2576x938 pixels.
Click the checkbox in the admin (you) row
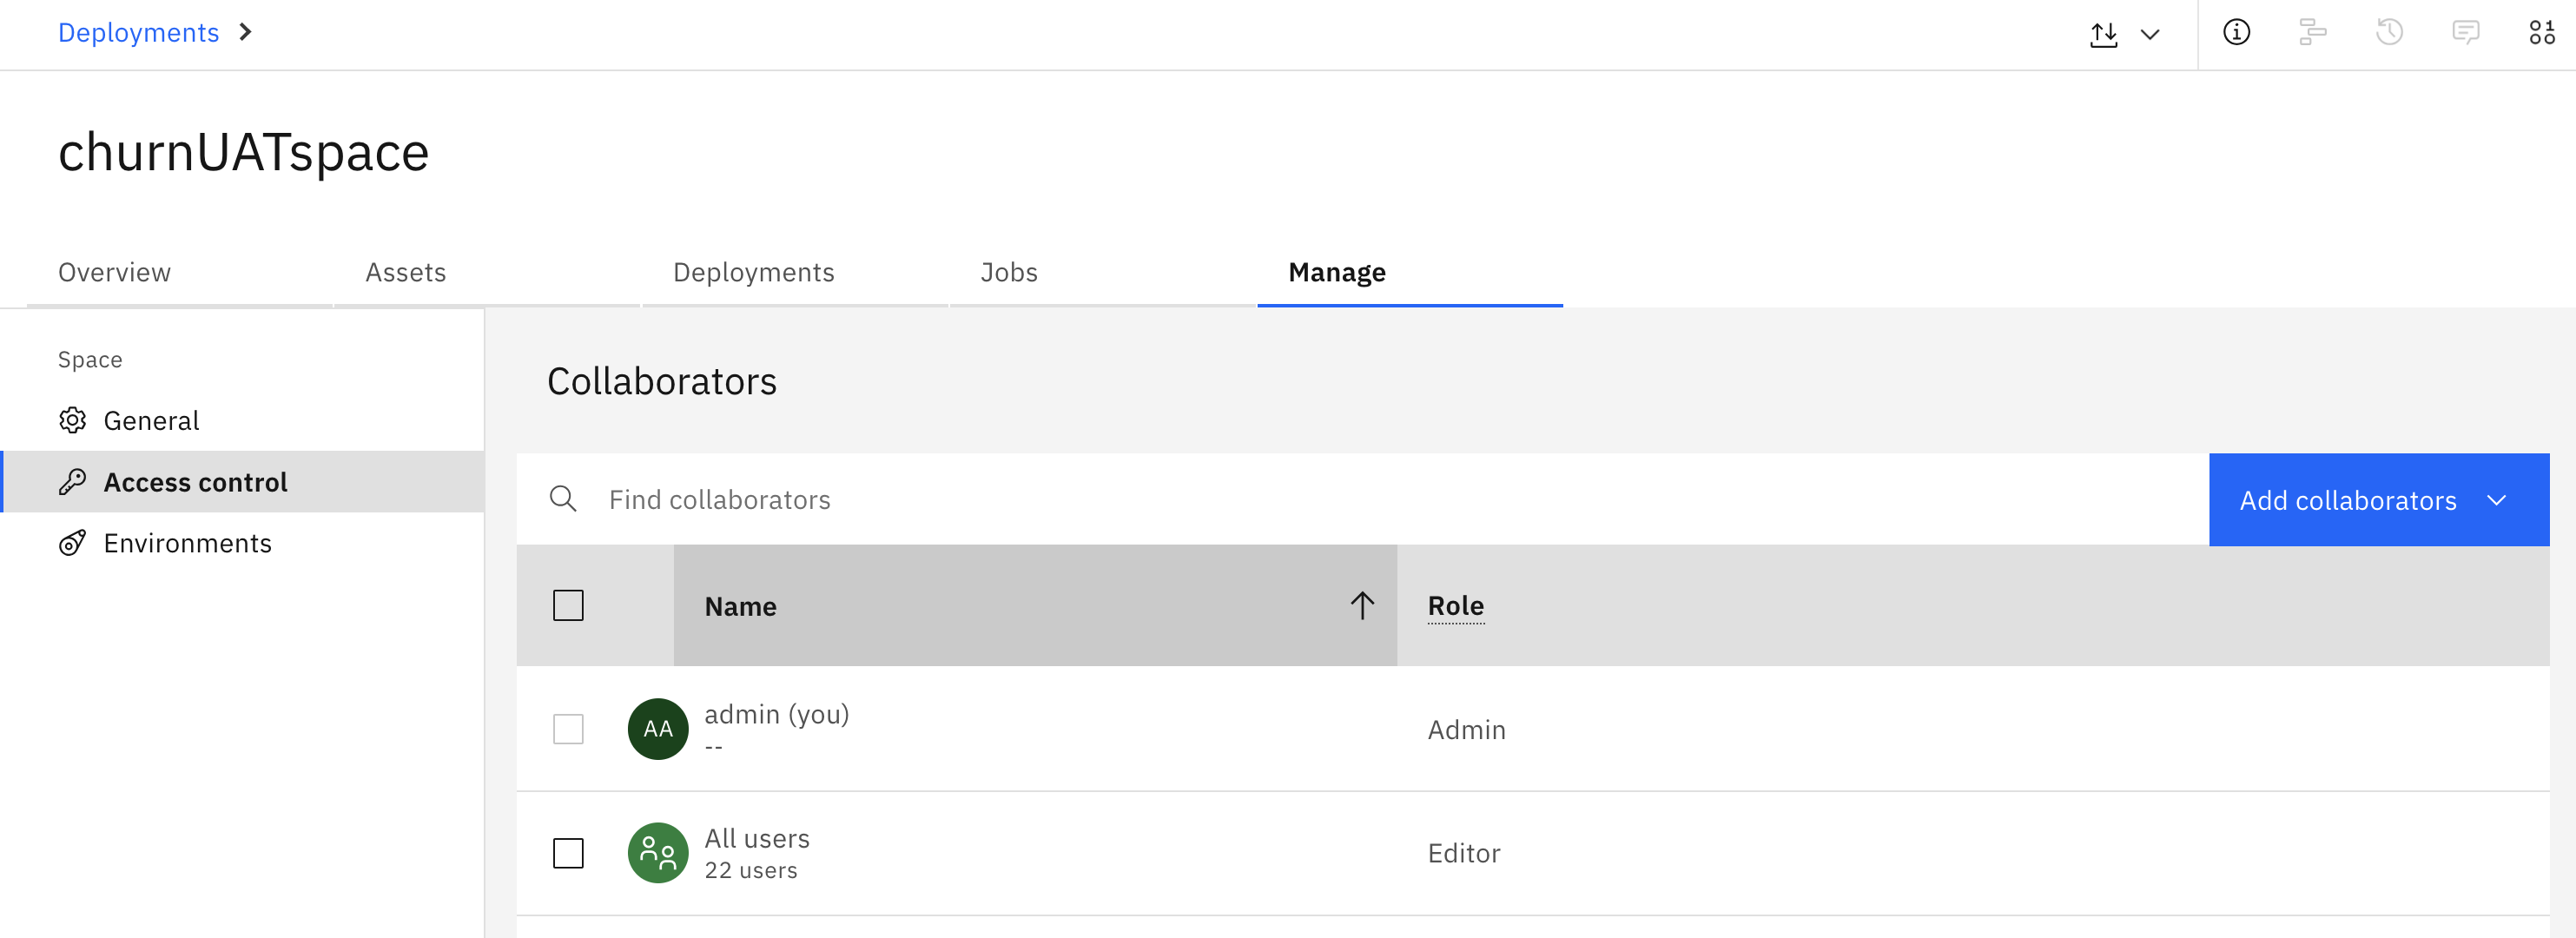click(568, 729)
